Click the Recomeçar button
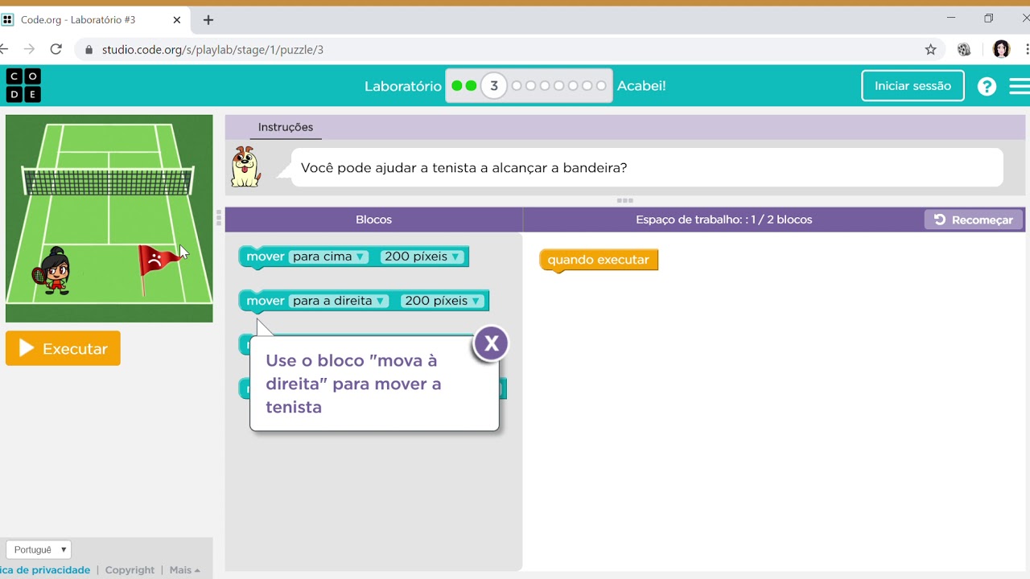 [974, 220]
